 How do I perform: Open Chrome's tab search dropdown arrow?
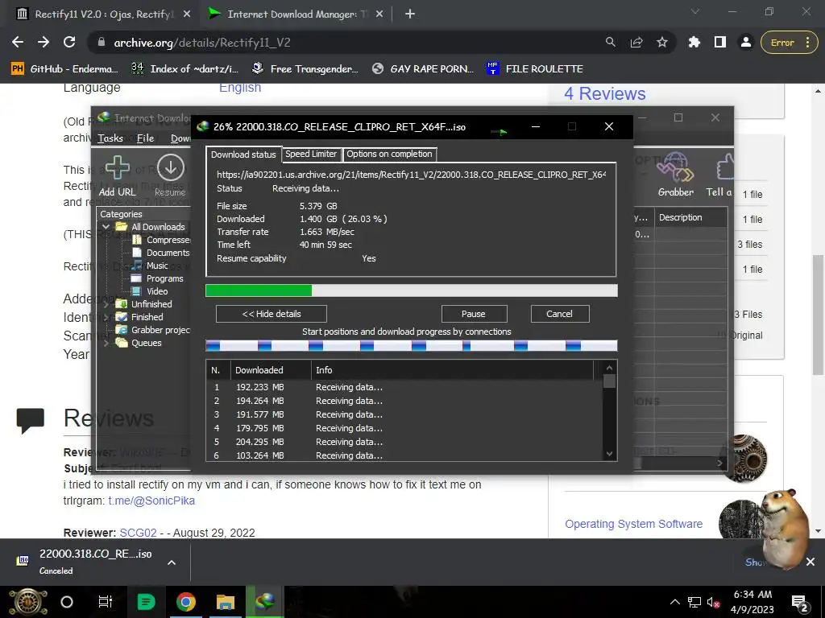(695, 11)
